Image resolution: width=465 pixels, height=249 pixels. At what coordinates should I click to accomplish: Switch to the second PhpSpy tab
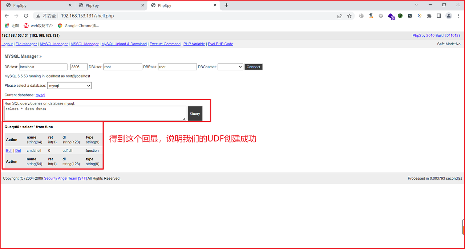pos(110,5)
